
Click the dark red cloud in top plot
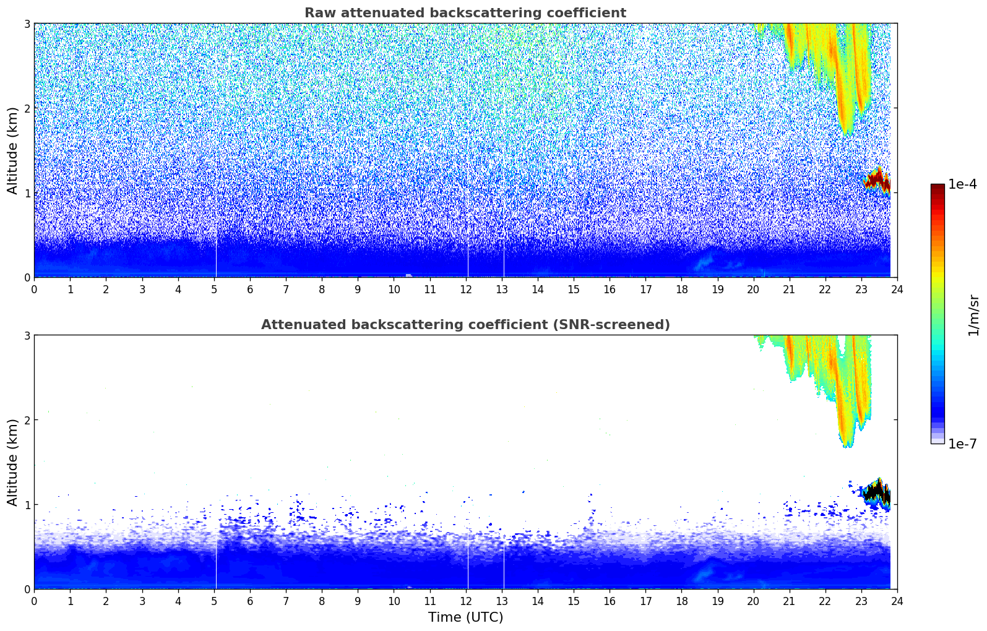877,180
